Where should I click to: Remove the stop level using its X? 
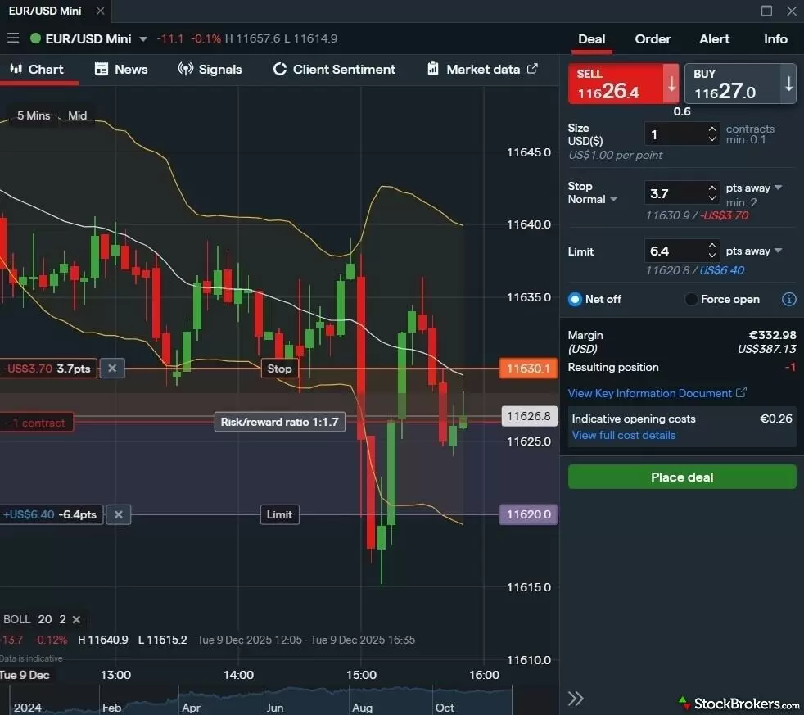point(112,369)
